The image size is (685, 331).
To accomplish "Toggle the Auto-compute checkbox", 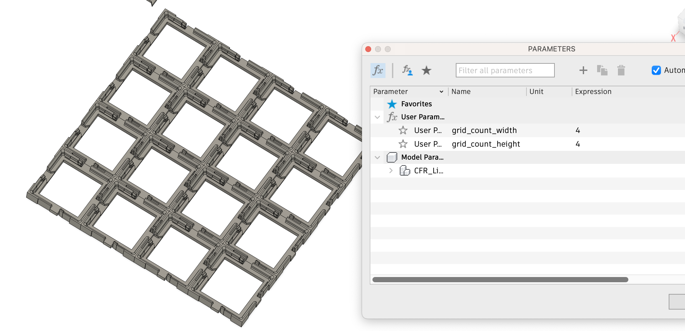I will coord(656,70).
